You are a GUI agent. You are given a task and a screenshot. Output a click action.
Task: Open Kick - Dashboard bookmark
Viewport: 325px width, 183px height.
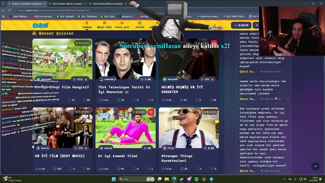point(87,16)
